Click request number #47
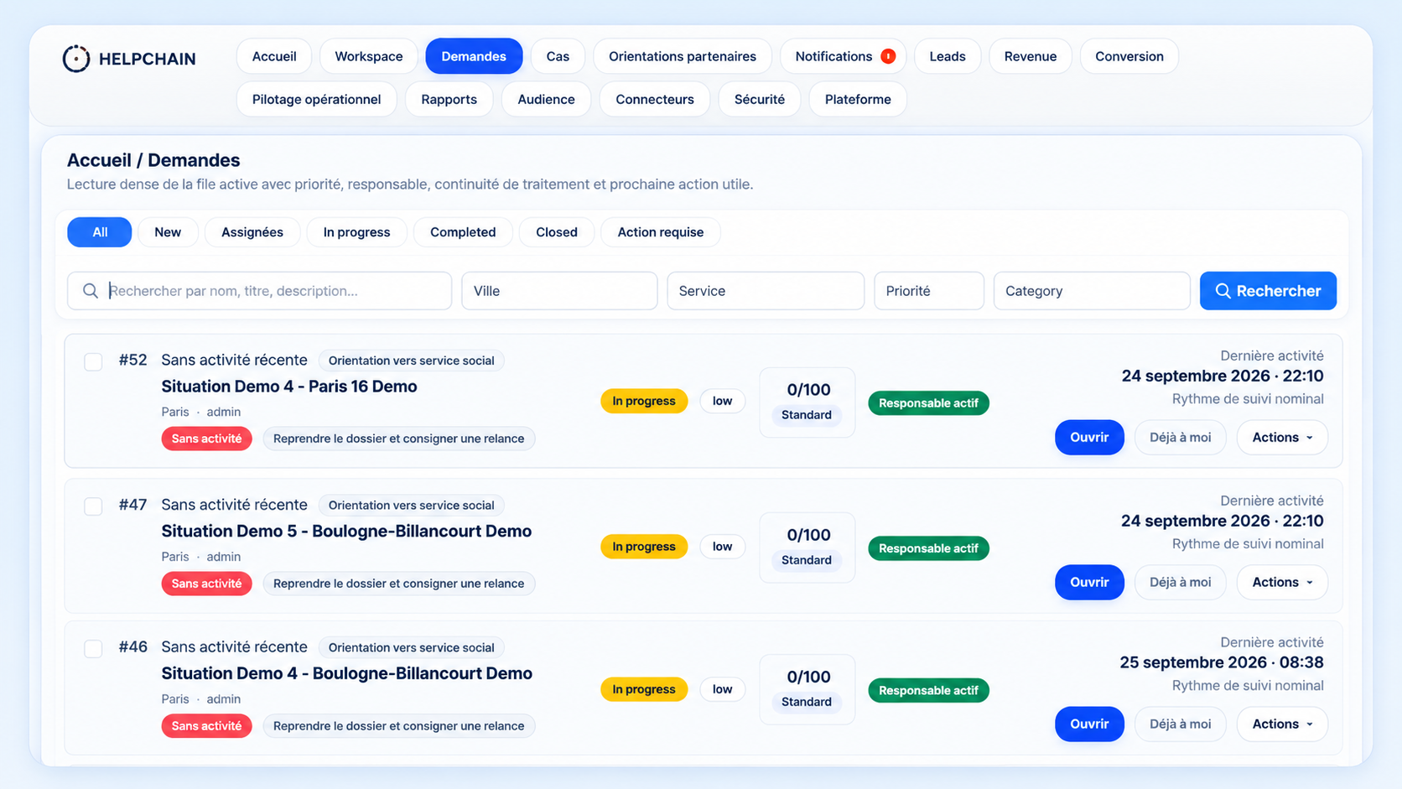 [132, 505]
